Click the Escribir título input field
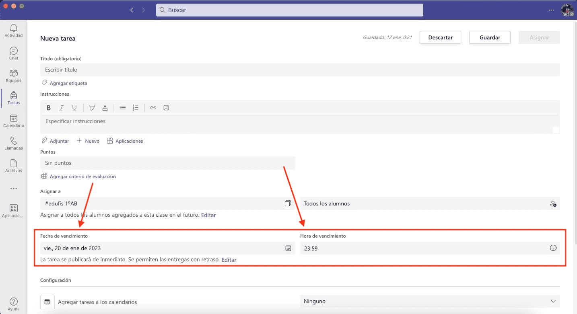This screenshot has width=577, height=314. coord(300,70)
